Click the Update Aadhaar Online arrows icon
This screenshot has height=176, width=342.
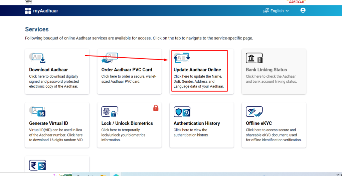pos(182,58)
